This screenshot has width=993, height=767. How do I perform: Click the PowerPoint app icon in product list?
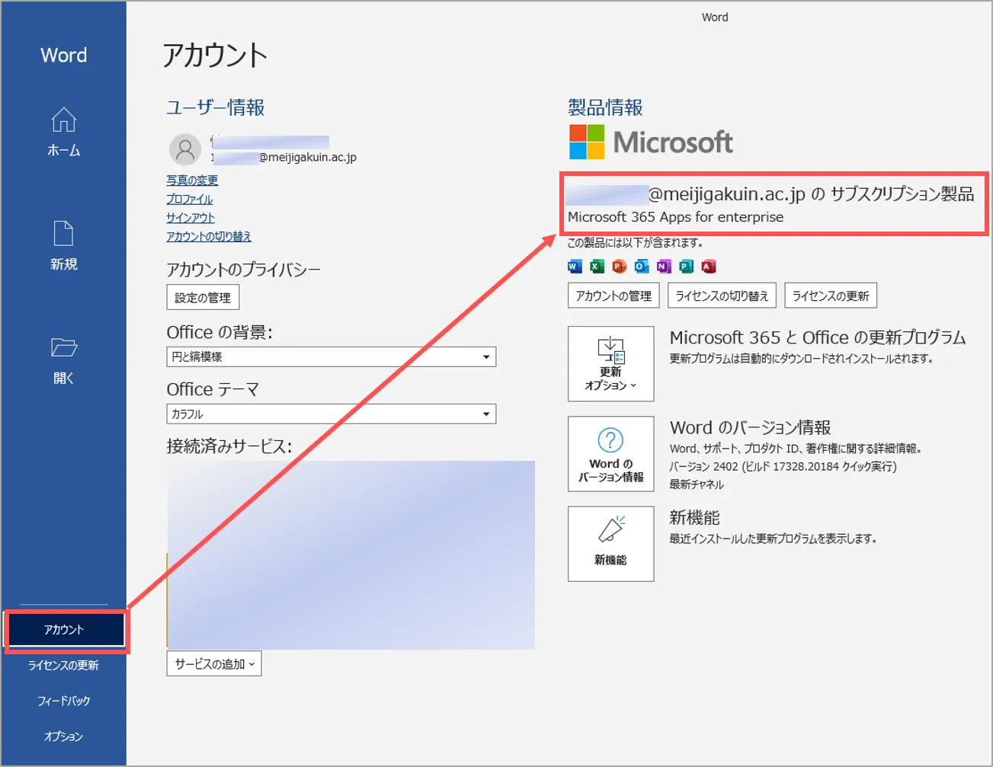[x=619, y=266]
